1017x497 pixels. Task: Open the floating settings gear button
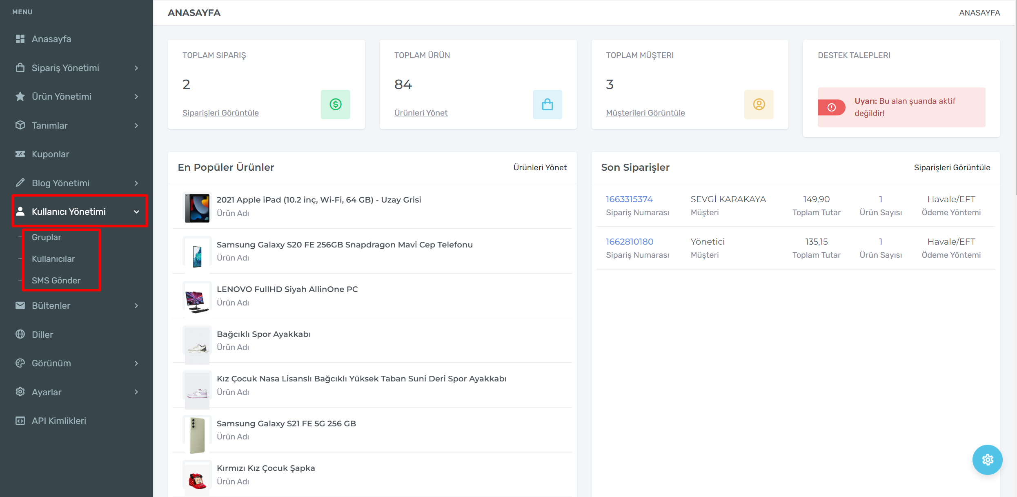click(987, 459)
